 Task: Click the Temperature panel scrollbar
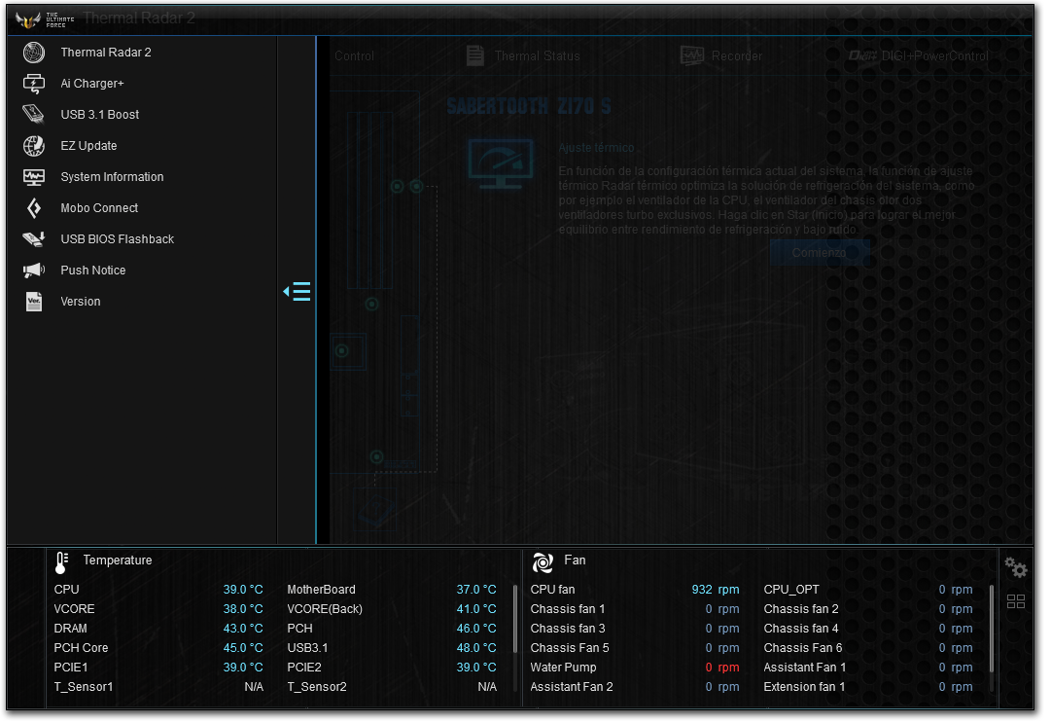514,618
